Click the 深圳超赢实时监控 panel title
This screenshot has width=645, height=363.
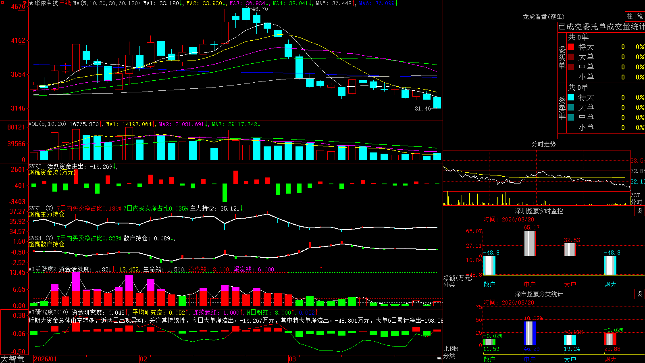point(539,211)
